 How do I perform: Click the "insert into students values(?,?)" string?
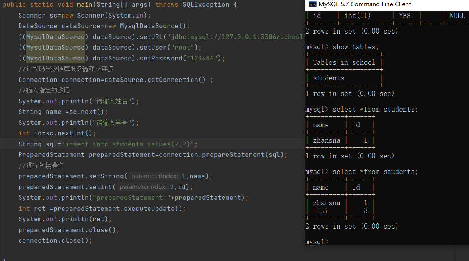click(128, 144)
